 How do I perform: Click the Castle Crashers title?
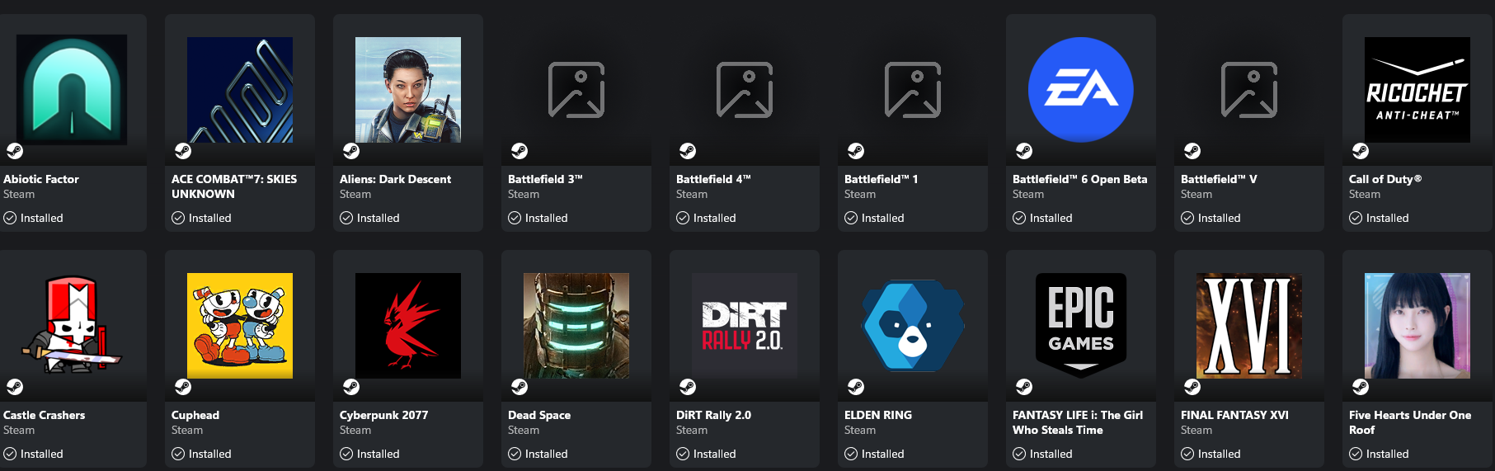45,415
